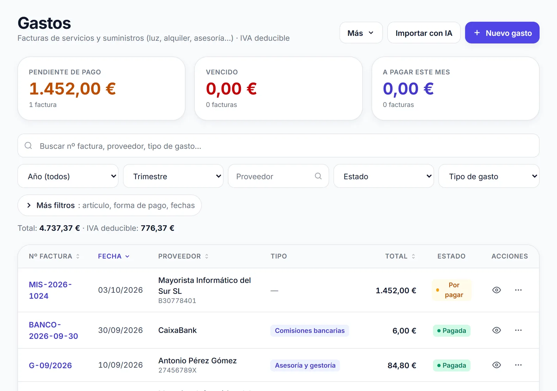Open the Año (todos) dropdown
557x391 pixels.
point(68,176)
